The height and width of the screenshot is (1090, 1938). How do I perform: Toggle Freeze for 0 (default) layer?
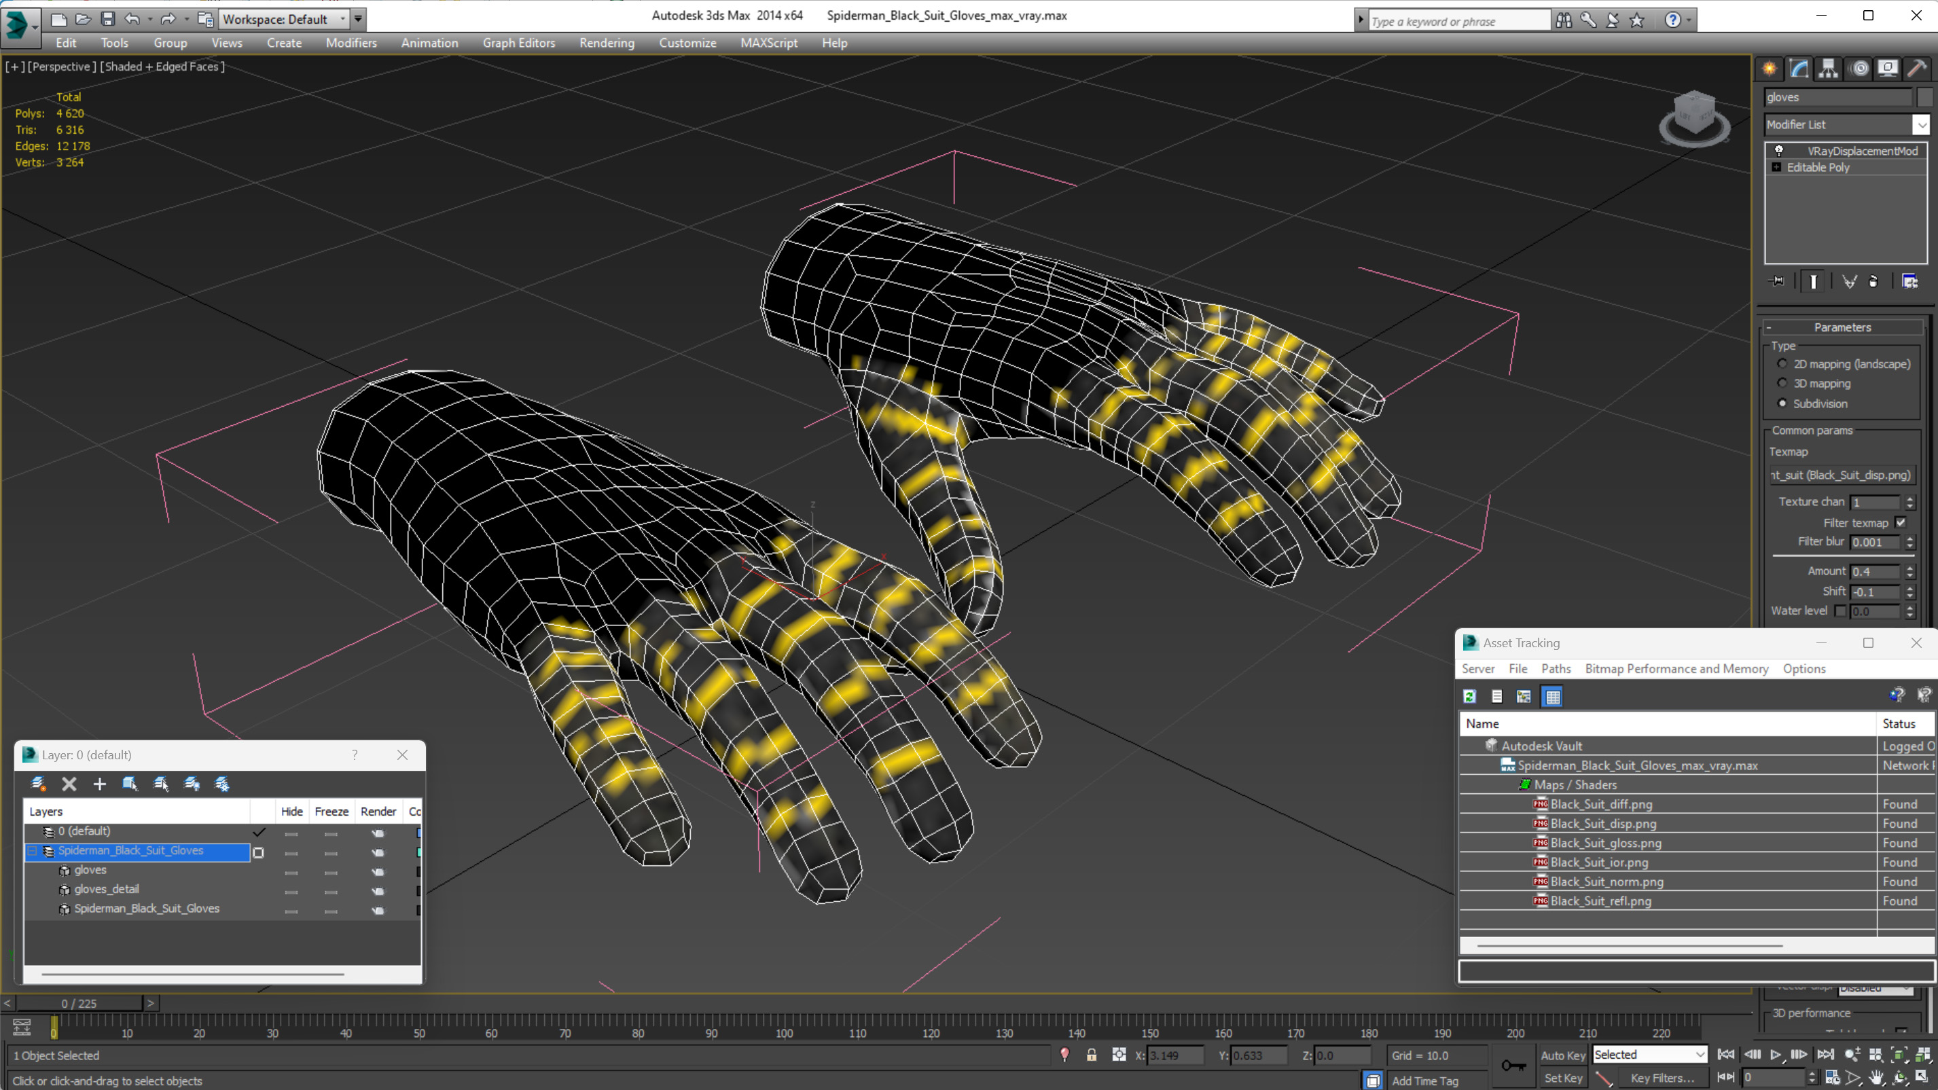point(331,833)
